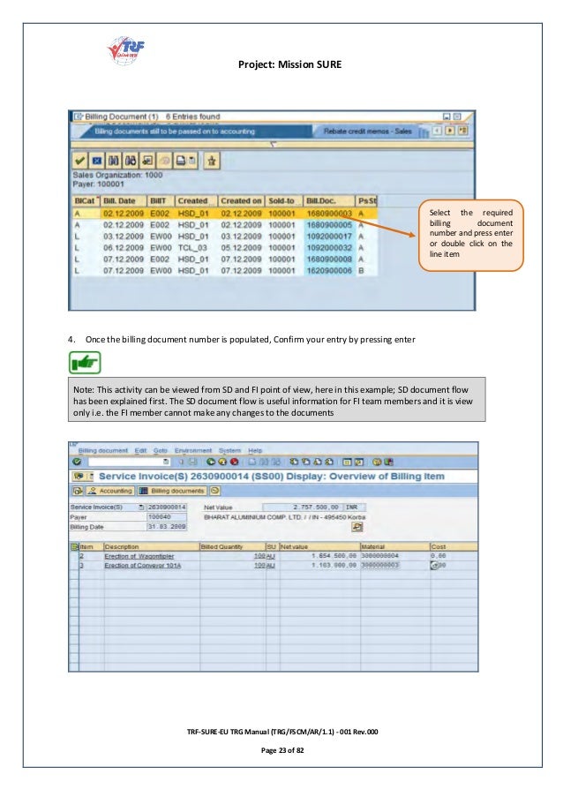563x797 pixels.
Task: Click the header detail icon beside the invoice title
Action: (x=79, y=477)
